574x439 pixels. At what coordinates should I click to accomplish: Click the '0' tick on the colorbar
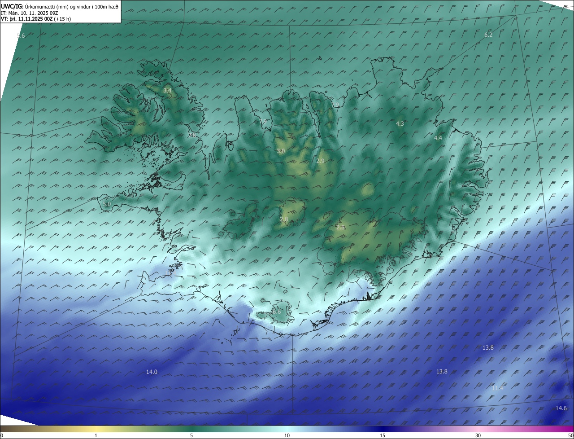(x=2, y=436)
